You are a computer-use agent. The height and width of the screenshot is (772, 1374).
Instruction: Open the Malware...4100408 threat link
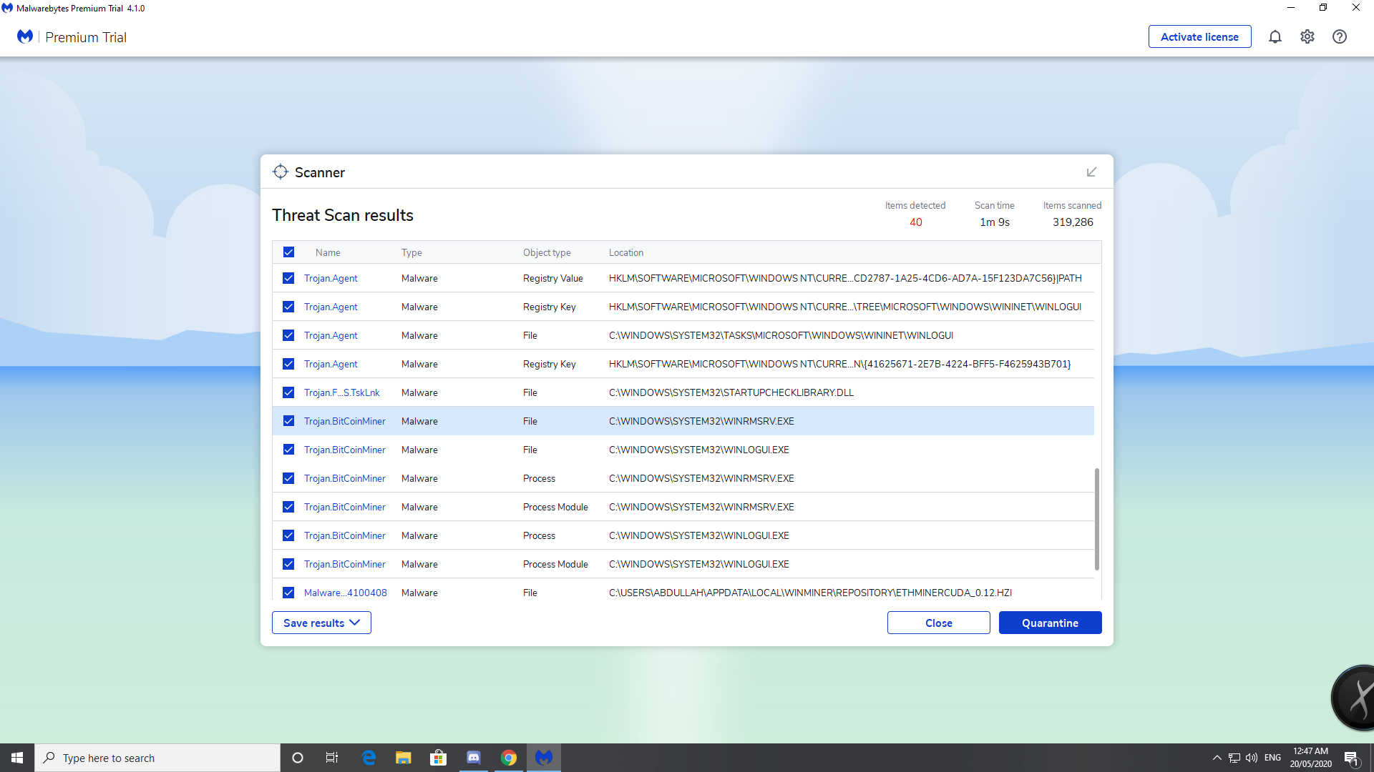(x=345, y=593)
